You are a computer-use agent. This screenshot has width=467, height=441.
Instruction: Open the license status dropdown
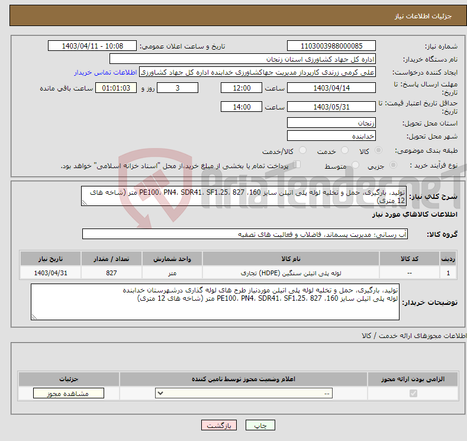pyautogui.click(x=244, y=394)
